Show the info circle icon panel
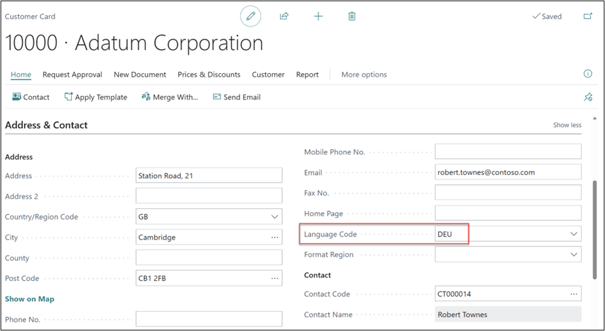 point(588,74)
